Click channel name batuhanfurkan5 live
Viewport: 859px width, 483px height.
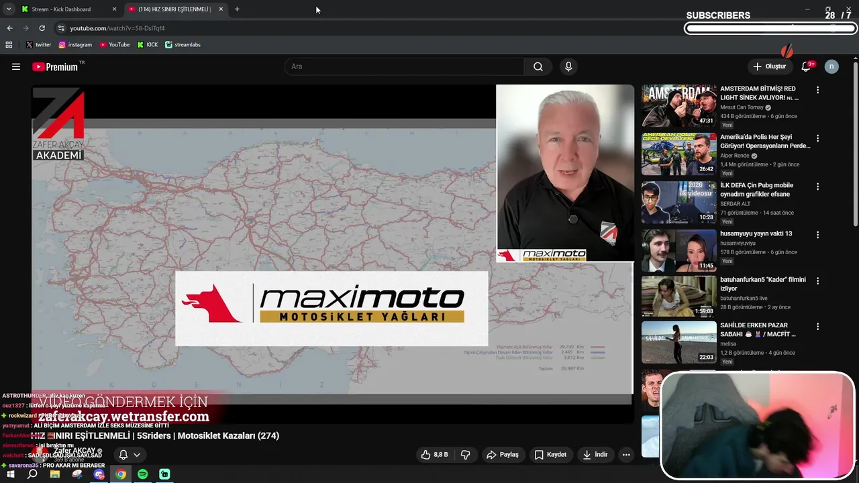(744, 298)
